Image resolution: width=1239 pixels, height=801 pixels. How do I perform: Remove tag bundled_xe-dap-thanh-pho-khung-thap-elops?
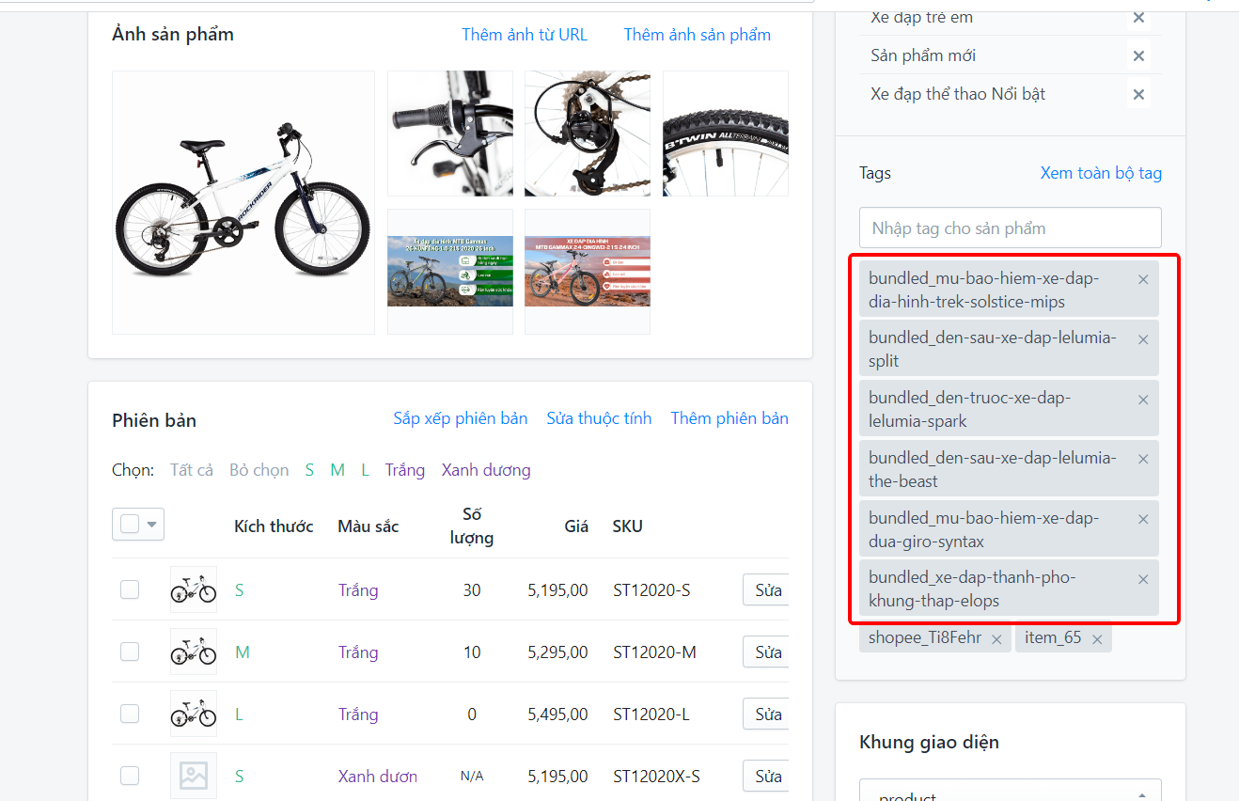(1143, 579)
